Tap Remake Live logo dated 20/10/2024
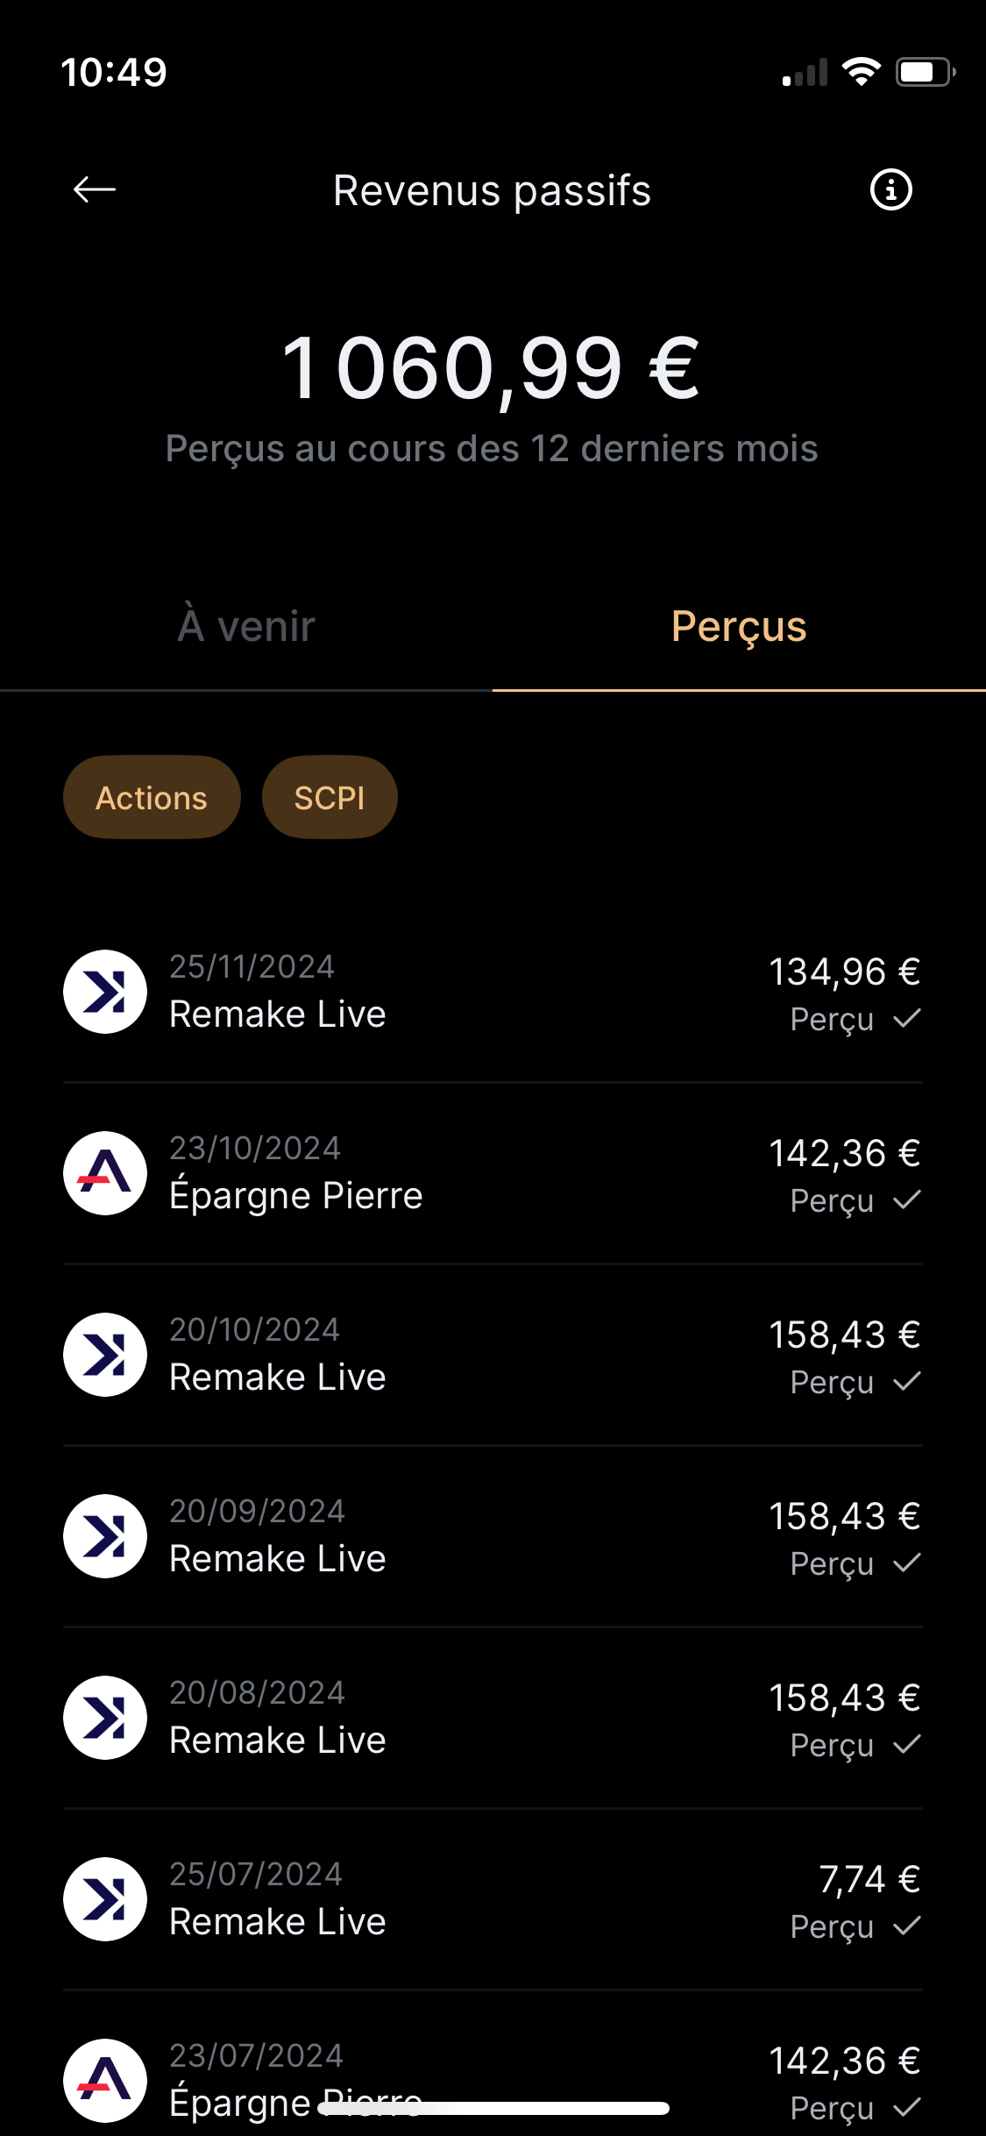The image size is (986, 2136). tap(105, 1355)
